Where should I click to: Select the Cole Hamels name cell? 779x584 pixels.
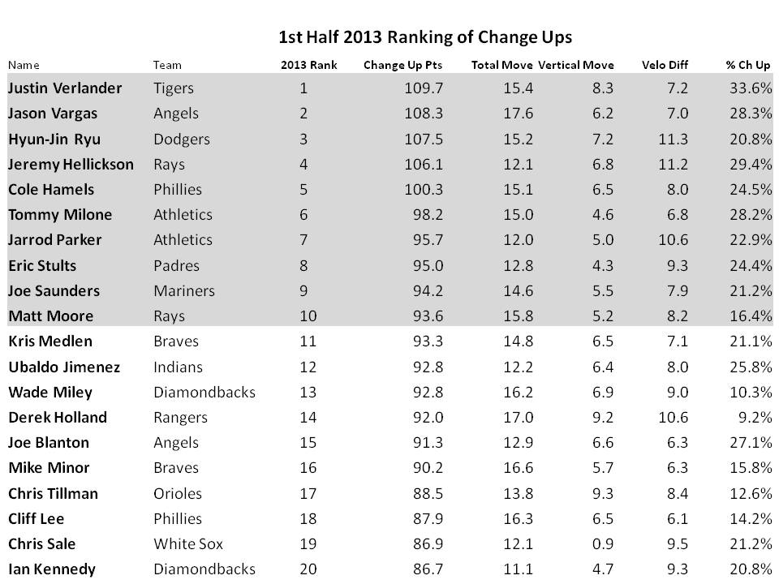coord(50,189)
